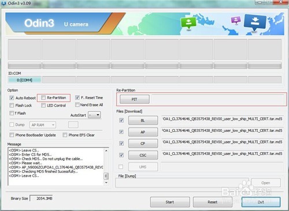
Task: Click the BL file button
Action: pyautogui.click(x=143, y=120)
